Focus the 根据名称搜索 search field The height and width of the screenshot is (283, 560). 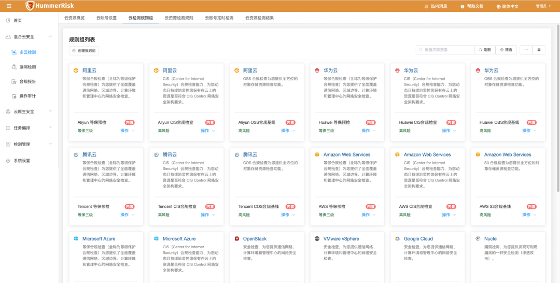tap(445, 50)
